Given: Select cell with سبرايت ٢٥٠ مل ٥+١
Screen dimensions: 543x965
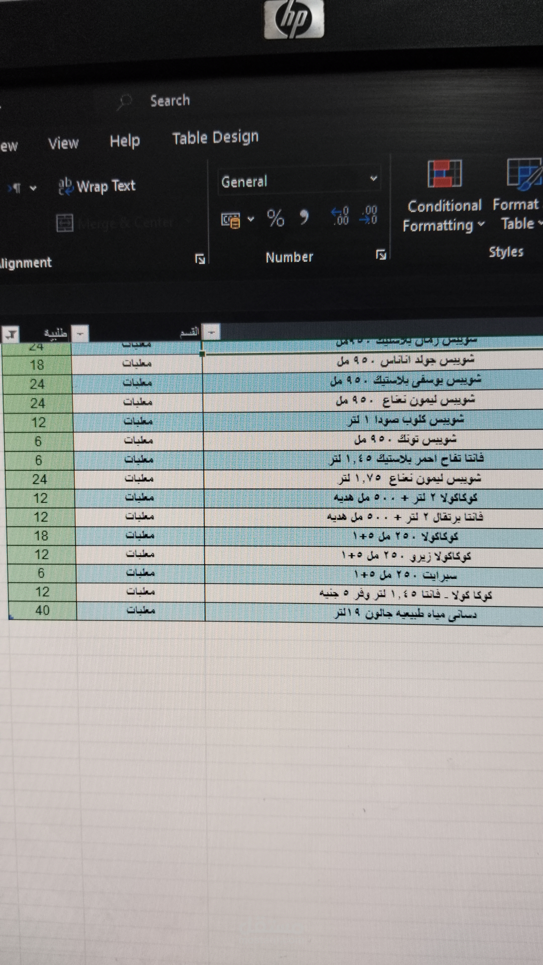Looking at the screenshot, I should 374,575.
